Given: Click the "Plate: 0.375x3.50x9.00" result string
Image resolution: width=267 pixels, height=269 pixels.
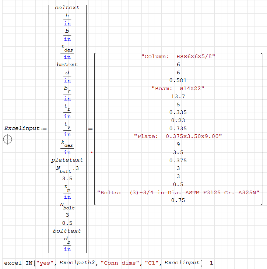Looking at the screenshot, I should [x=178, y=136].
